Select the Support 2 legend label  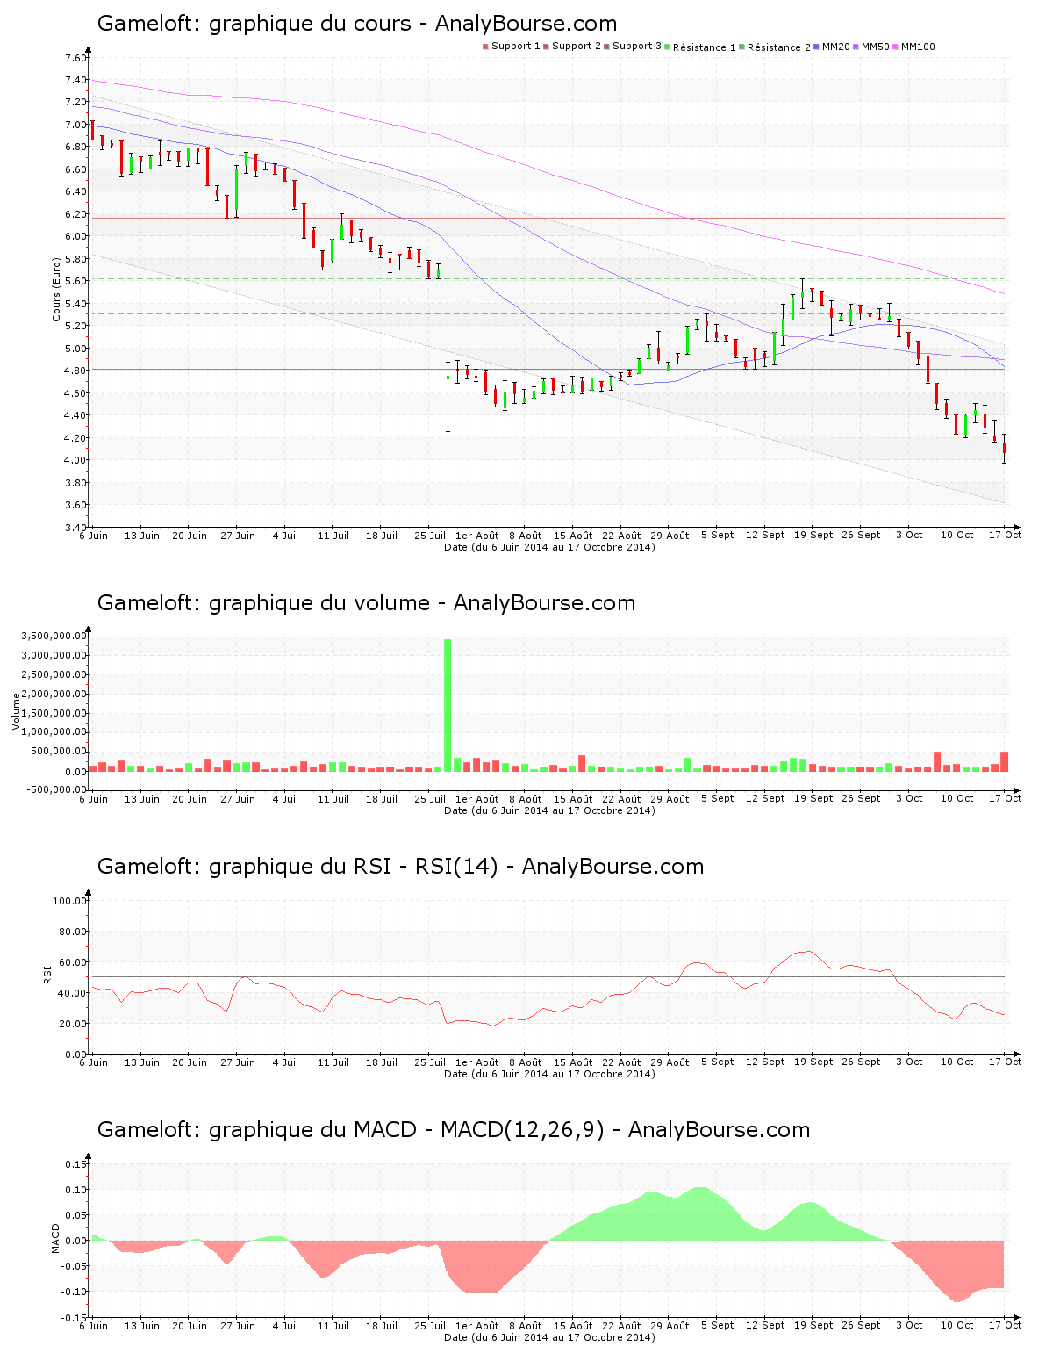pos(577,47)
